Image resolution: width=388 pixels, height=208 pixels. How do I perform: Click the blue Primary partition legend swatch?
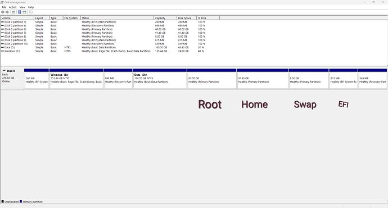[21, 202]
